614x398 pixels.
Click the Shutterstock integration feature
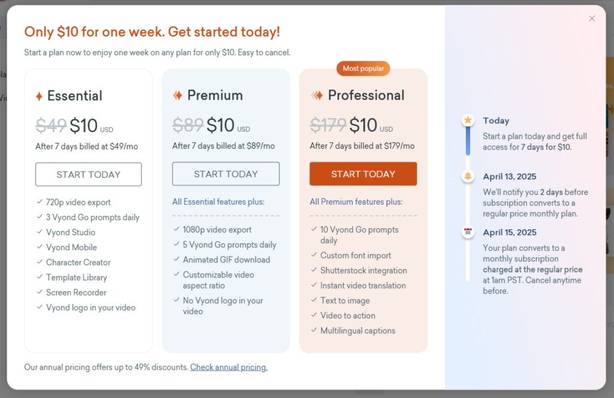coord(363,271)
